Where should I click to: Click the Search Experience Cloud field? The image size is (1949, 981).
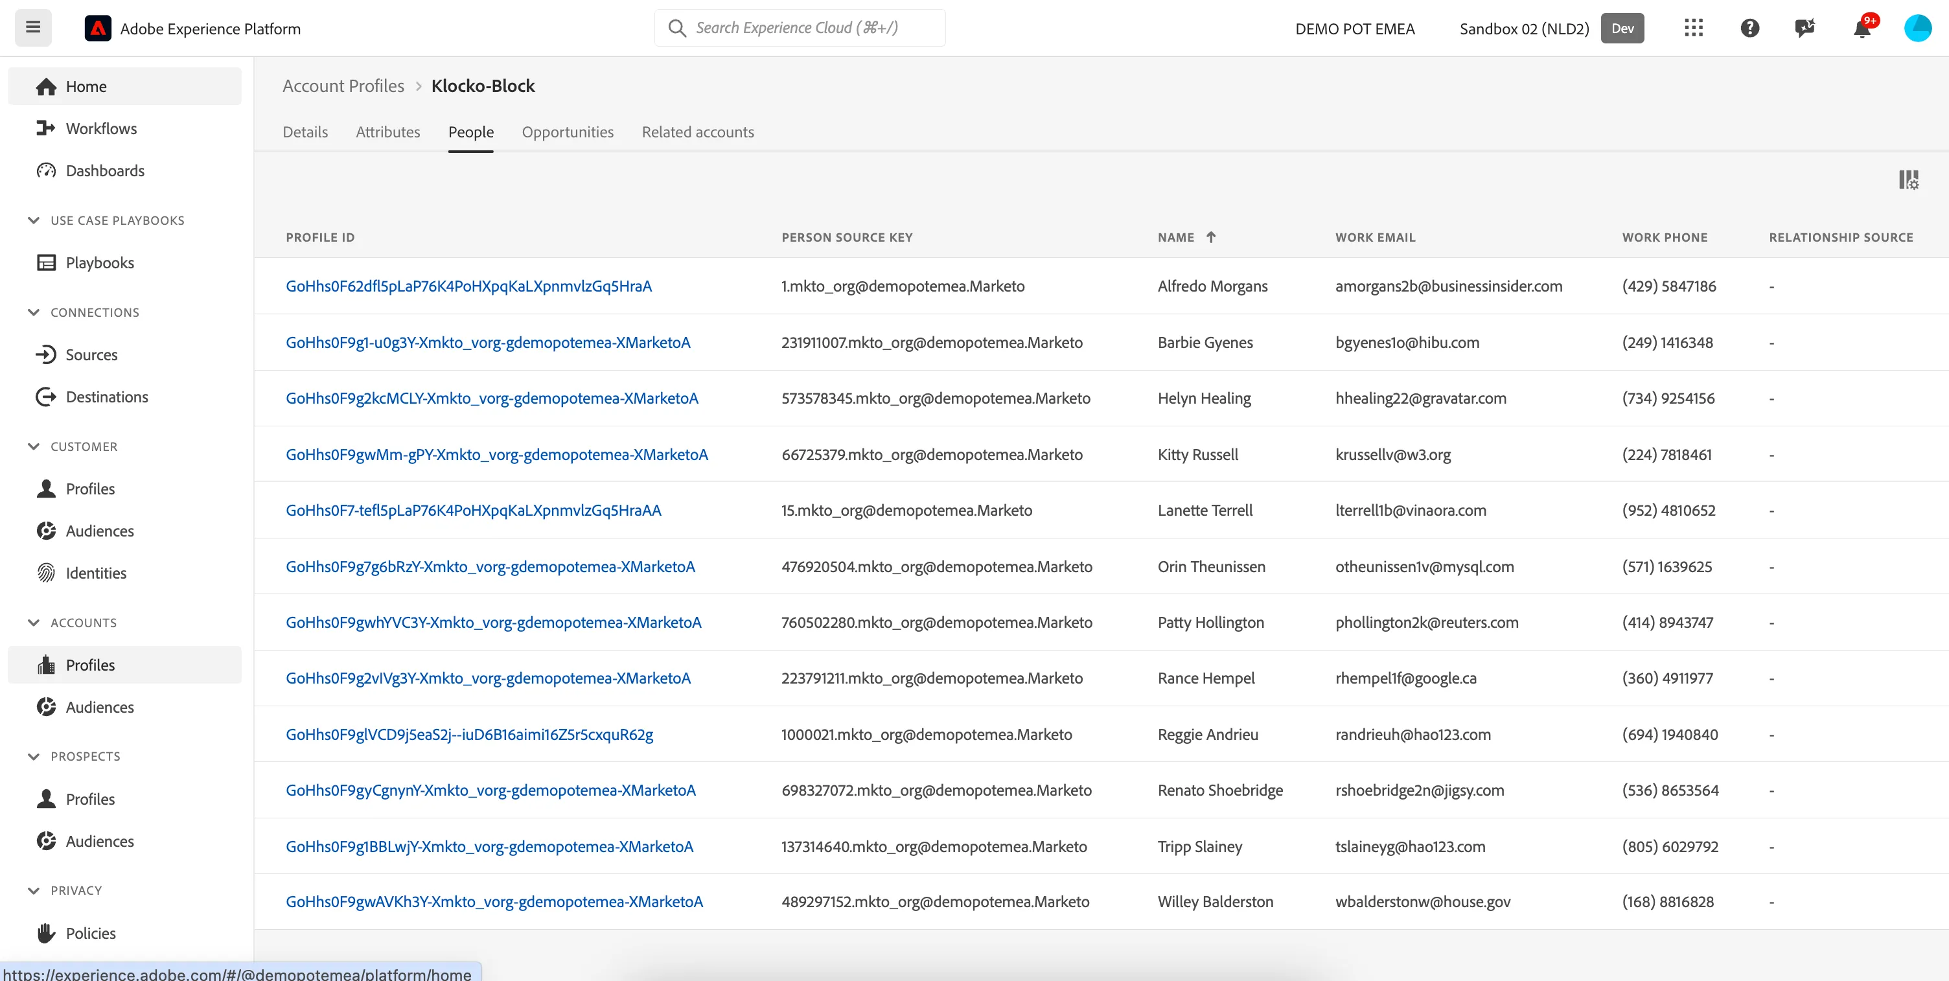point(800,28)
